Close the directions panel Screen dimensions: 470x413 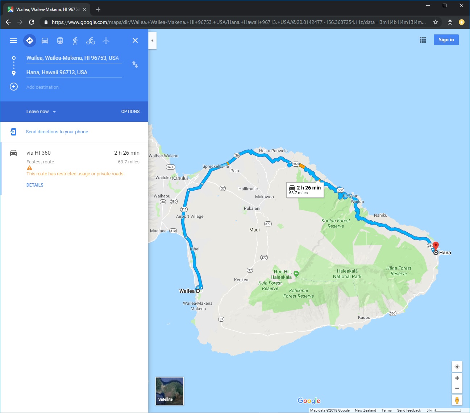[135, 41]
